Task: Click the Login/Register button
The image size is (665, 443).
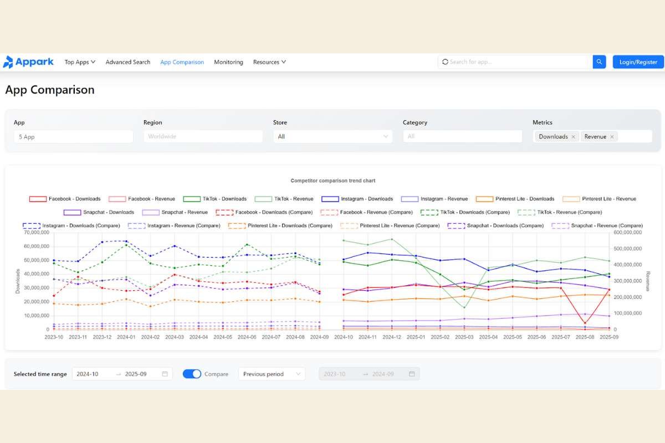Action: pos(638,62)
